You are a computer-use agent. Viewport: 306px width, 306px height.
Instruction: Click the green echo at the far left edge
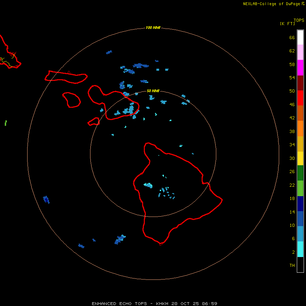(6, 123)
